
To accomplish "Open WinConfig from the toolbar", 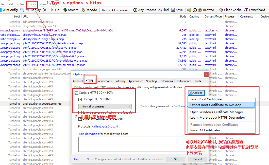I will point(9,10).
